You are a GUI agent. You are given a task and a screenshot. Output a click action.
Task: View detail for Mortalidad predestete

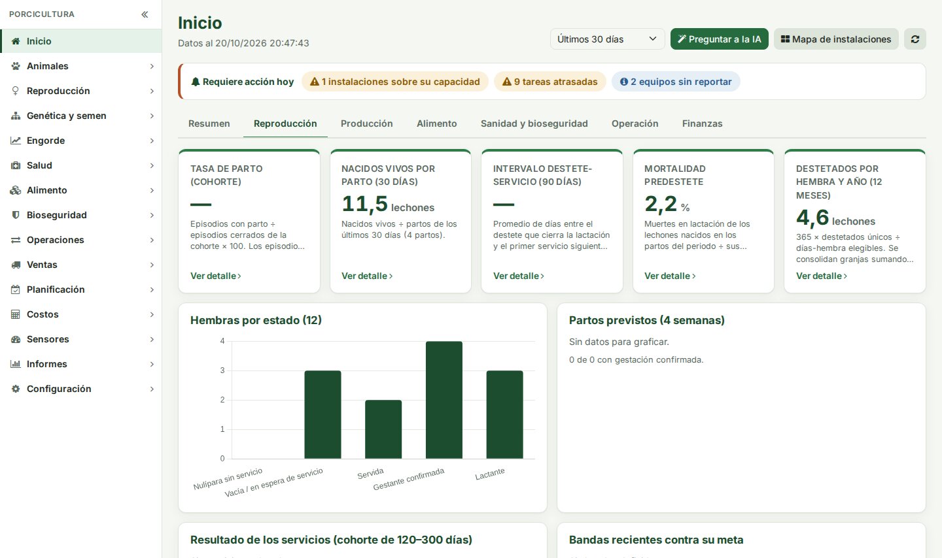point(670,276)
